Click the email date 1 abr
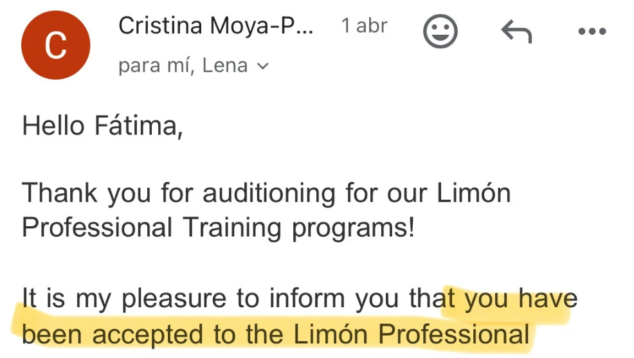634x358 pixels. 365,26
